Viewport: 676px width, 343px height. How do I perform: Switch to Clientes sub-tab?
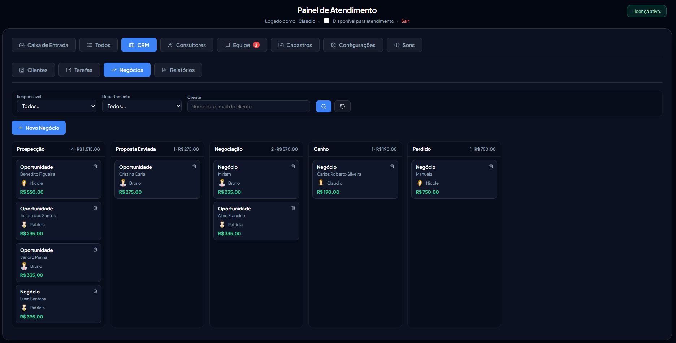33,70
